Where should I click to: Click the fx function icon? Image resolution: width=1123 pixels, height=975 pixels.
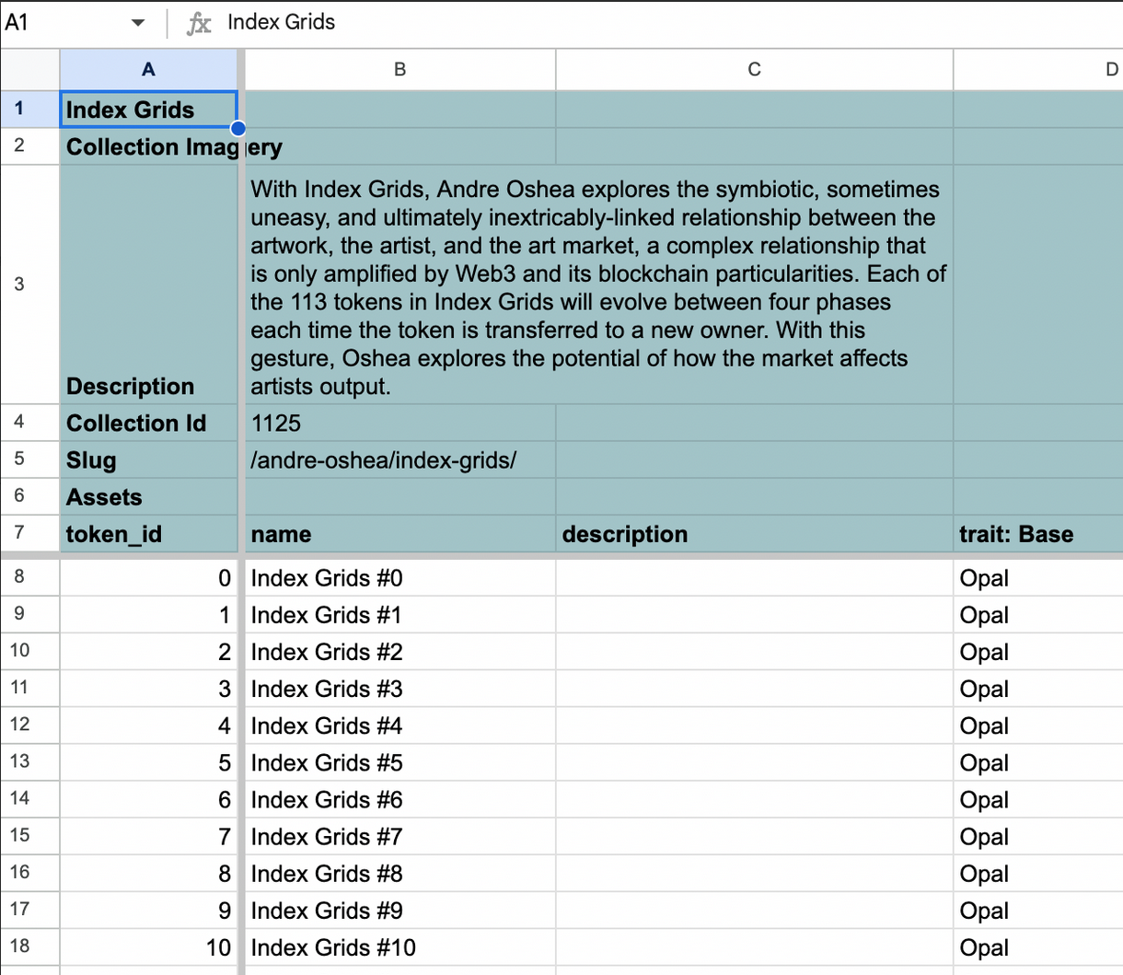tap(199, 22)
